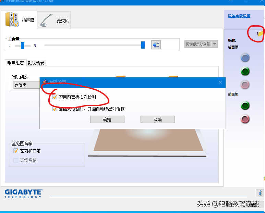Click the 全范围音箱 group label
265x213 pixels.
pyautogui.click(x=22, y=143)
